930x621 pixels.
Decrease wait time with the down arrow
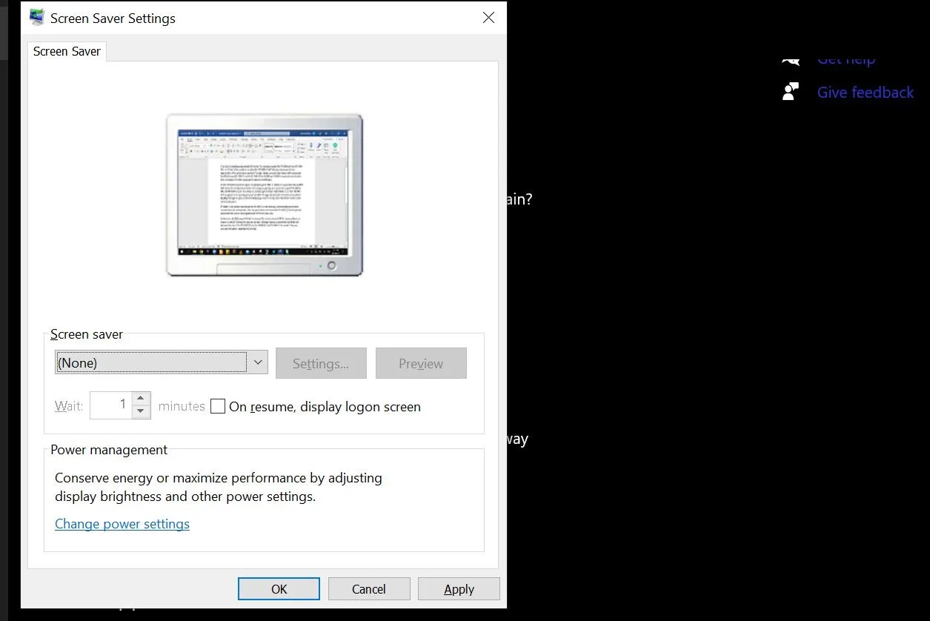pyautogui.click(x=140, y=411)
